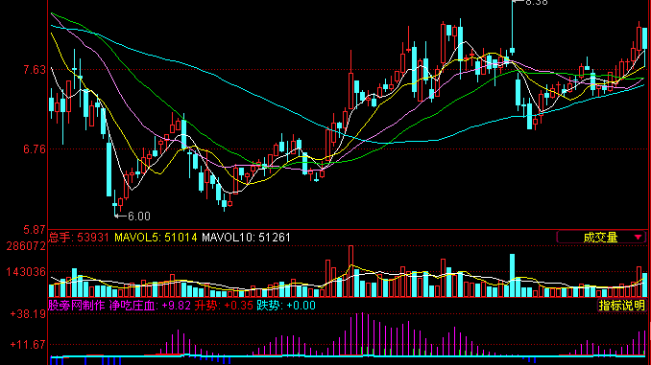Click the 净吃庄血: +9.82 indicator value
651x365 pixels.
point(150,306)
